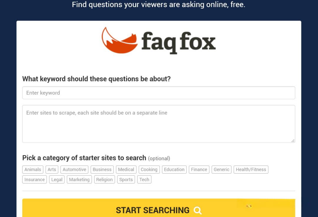This screenshot has width=318, height=217.
Task: Click the sites to scrape textarea
Action: coord(159,124)
